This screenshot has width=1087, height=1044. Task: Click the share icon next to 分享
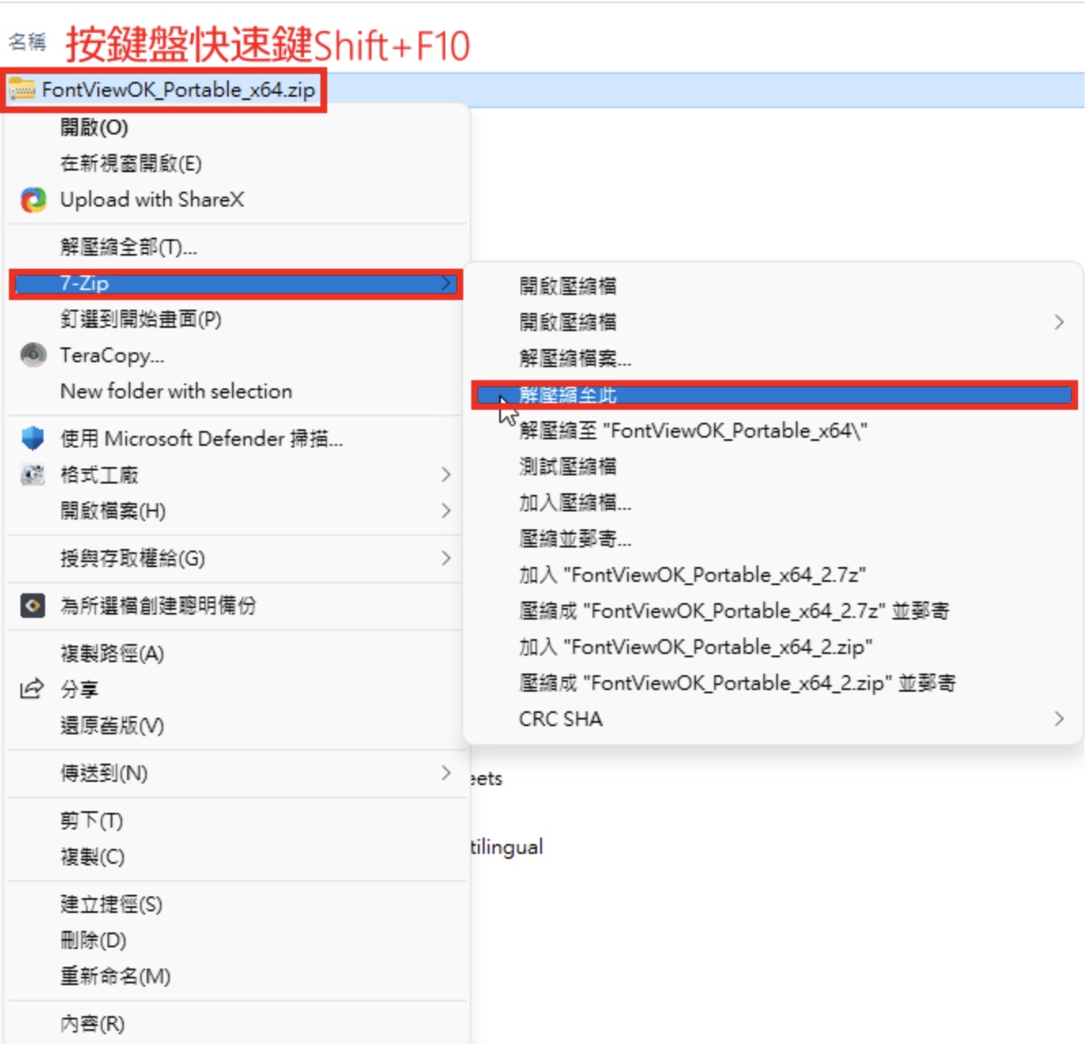point(32,689)
